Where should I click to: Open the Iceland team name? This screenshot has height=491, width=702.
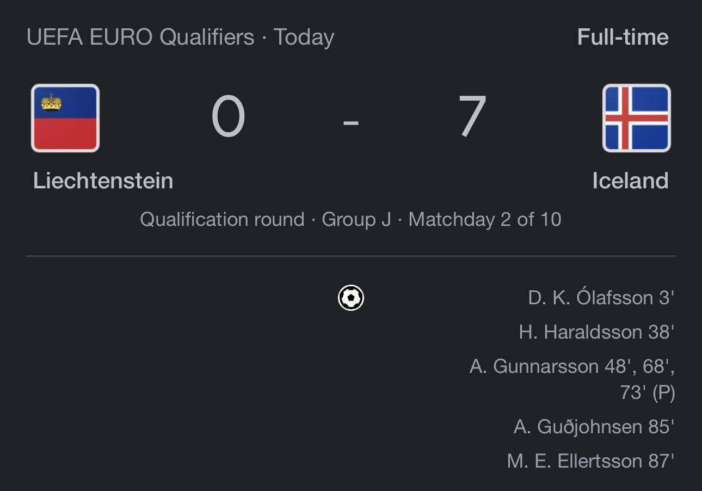click(x=630, y=181)
